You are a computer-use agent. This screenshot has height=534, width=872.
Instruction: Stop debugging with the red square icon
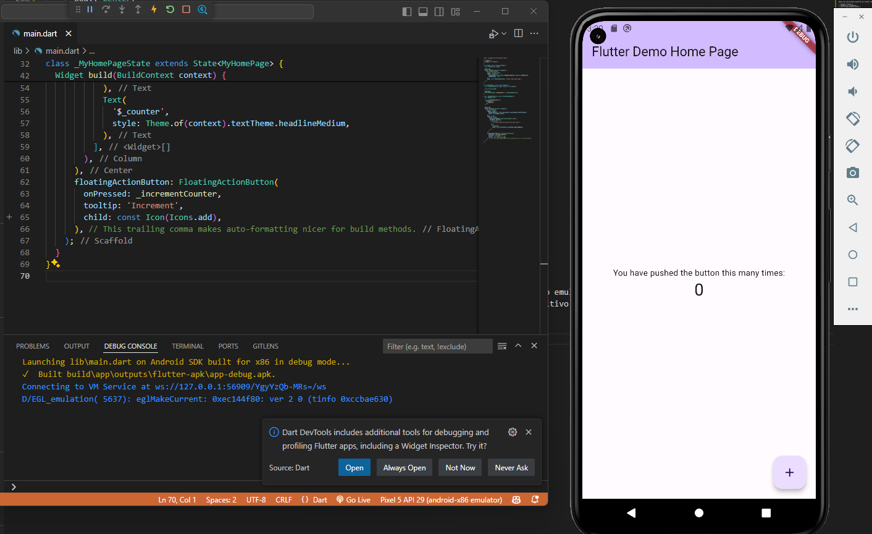[x=186, y=9]
